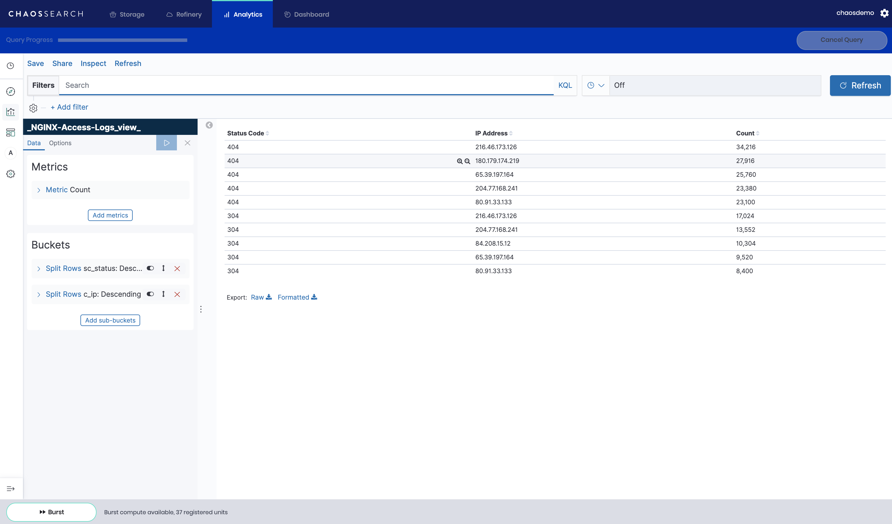The height and width of the screenshot is (524, 892).
Task: Toggle the KQL query language switch
Action: click(565, 85)
